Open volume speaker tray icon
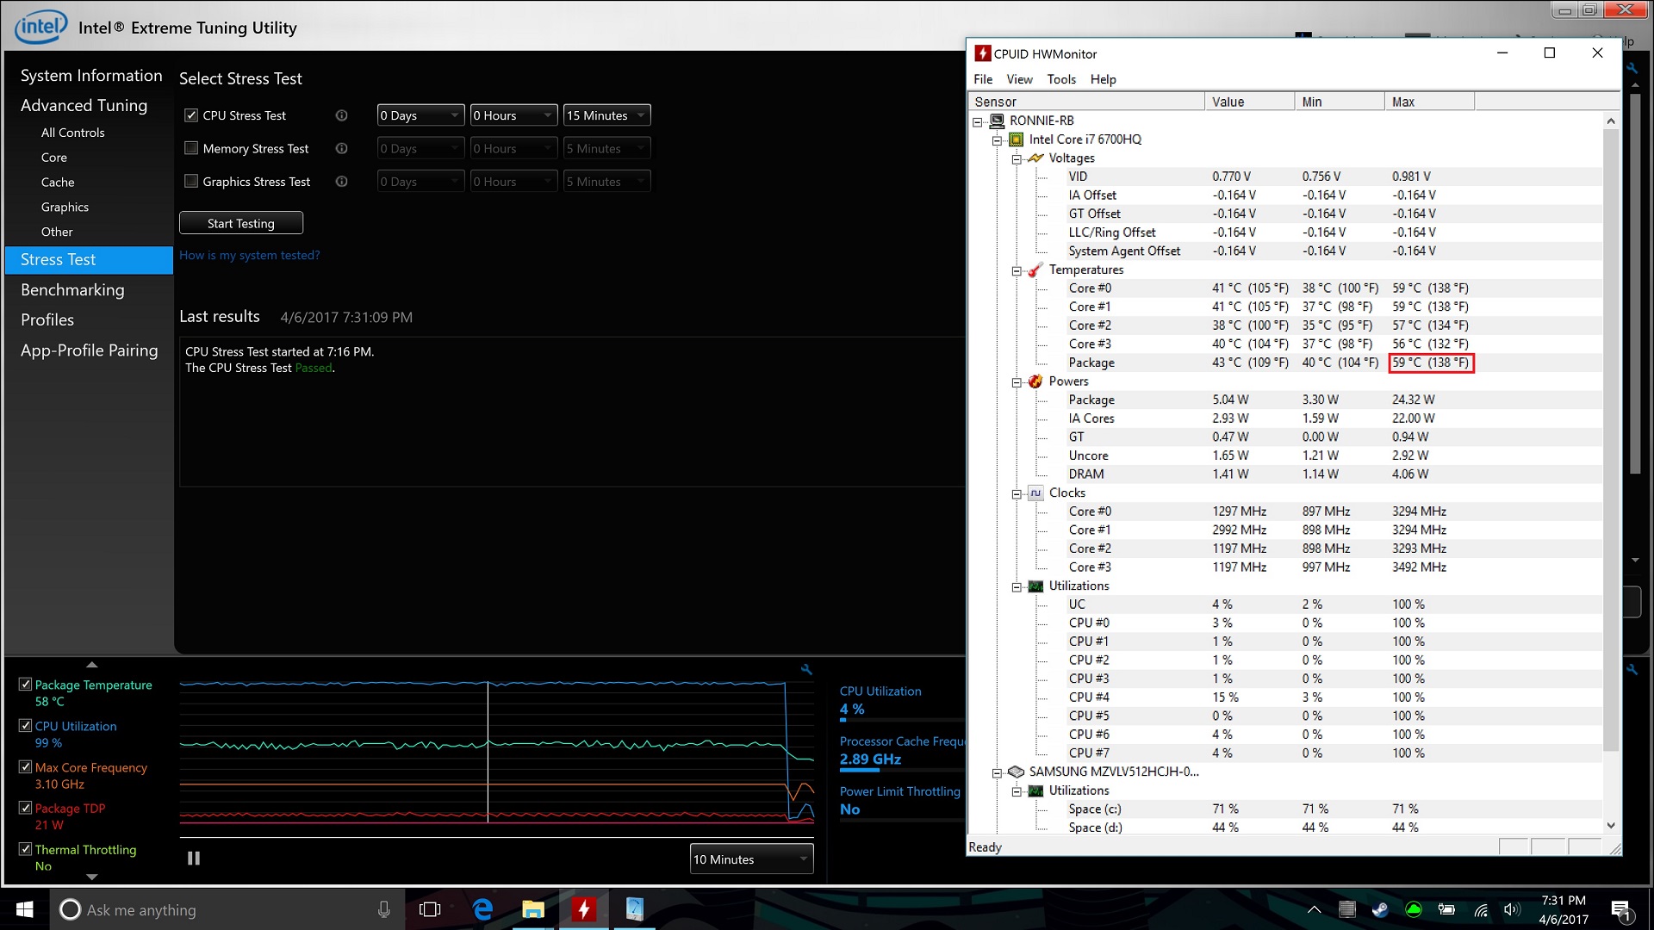 tap(1512, 909)
